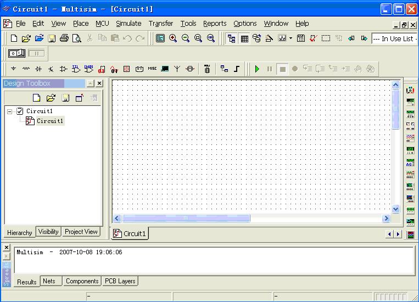
Task: Switch to the Hierarchy tab
Action: tap(20, 232)
